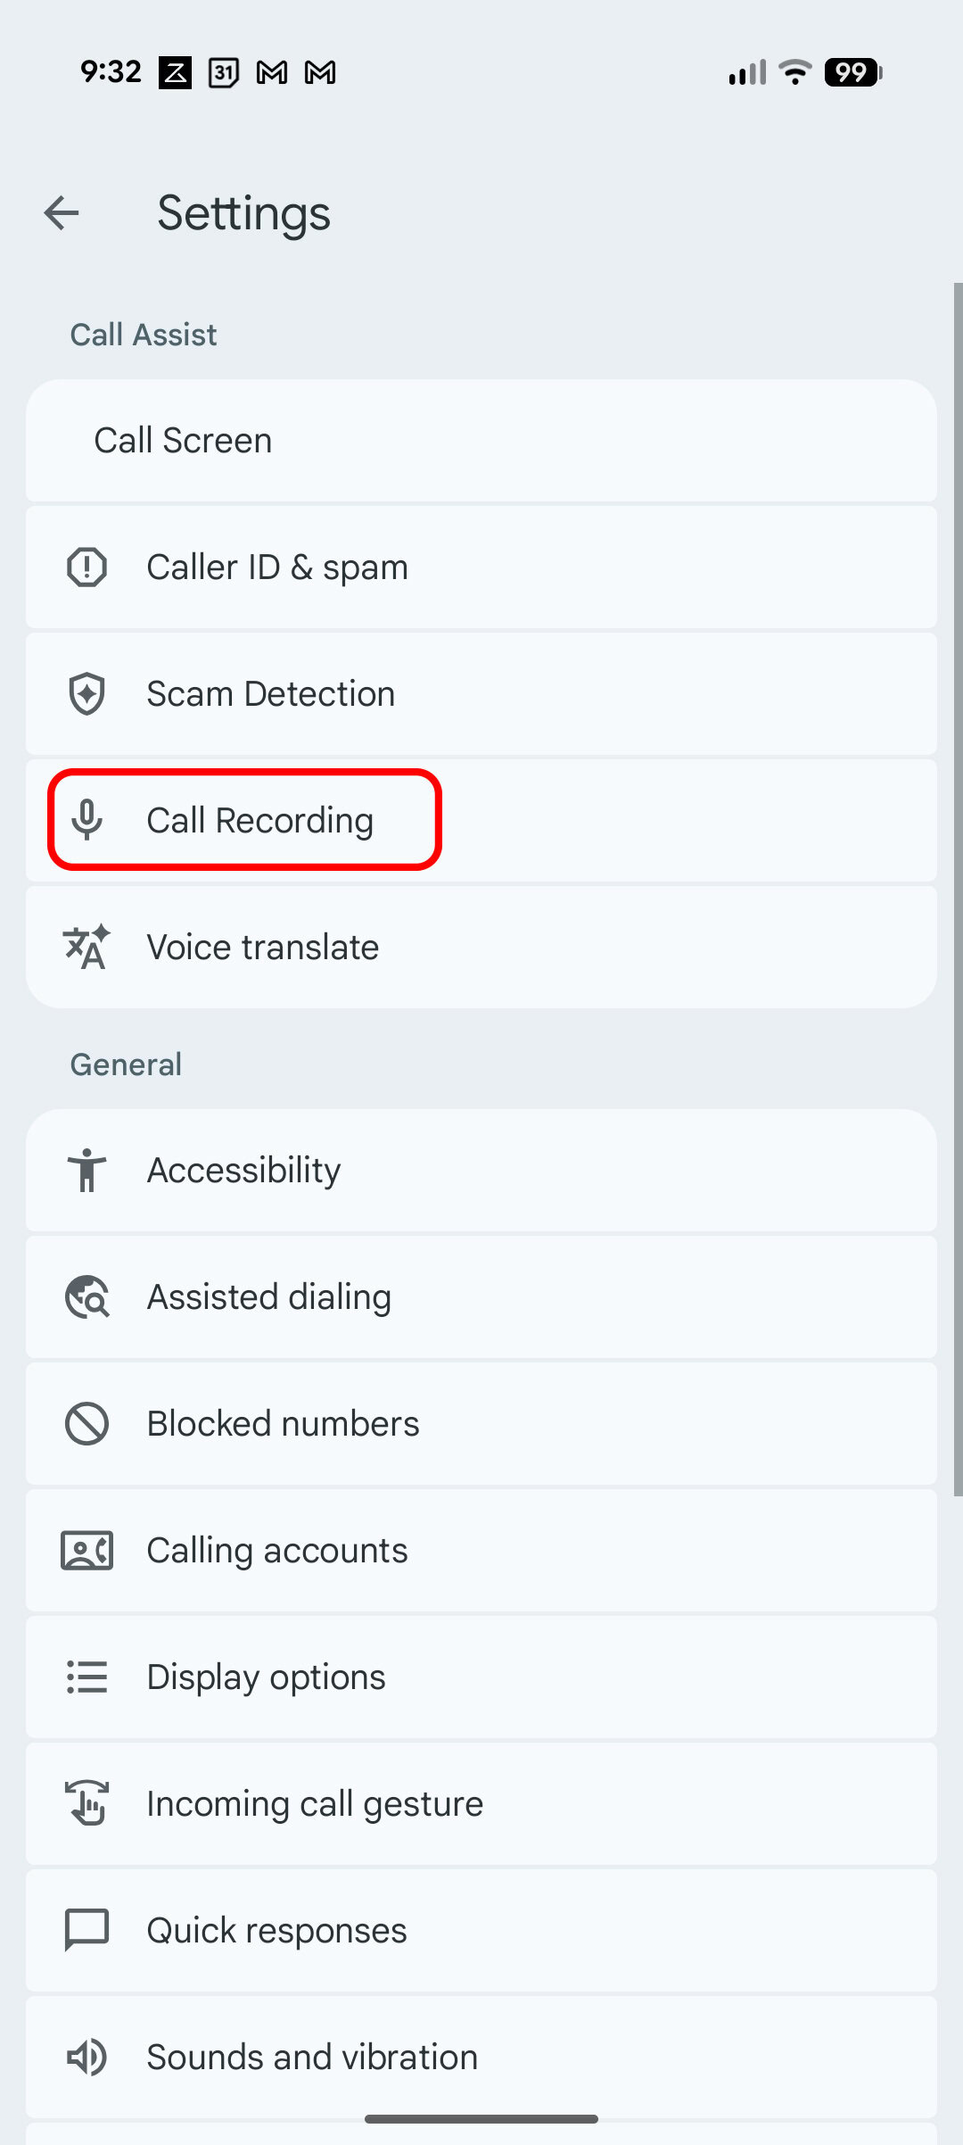The width and height of the screenshot is (963, 2145).
Task: Click the Incoming call gesture icon
Action: pos(86,1803)
